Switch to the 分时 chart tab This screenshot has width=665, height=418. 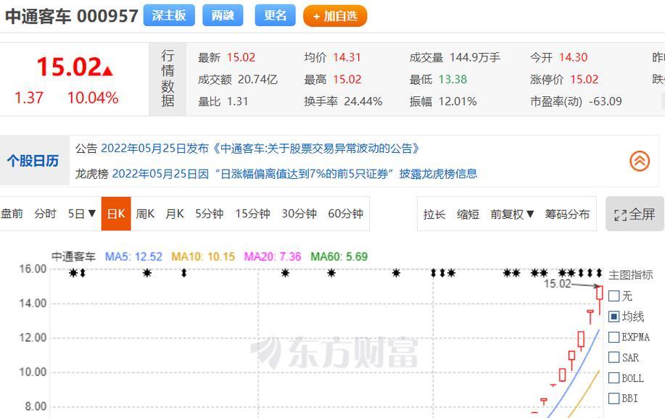46,214
